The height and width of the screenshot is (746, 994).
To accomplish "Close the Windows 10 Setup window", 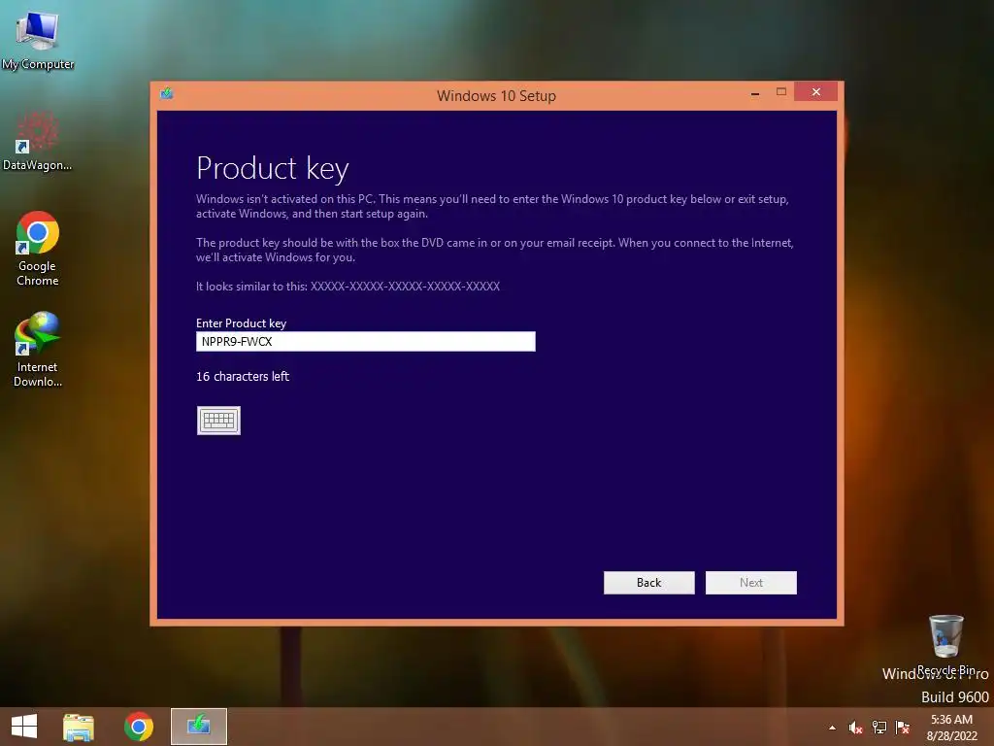I will click(x=815, y=92).
